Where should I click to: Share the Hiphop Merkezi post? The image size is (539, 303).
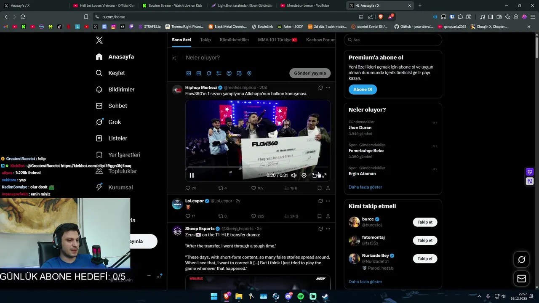pyautogui.click(x=328, y=188)
